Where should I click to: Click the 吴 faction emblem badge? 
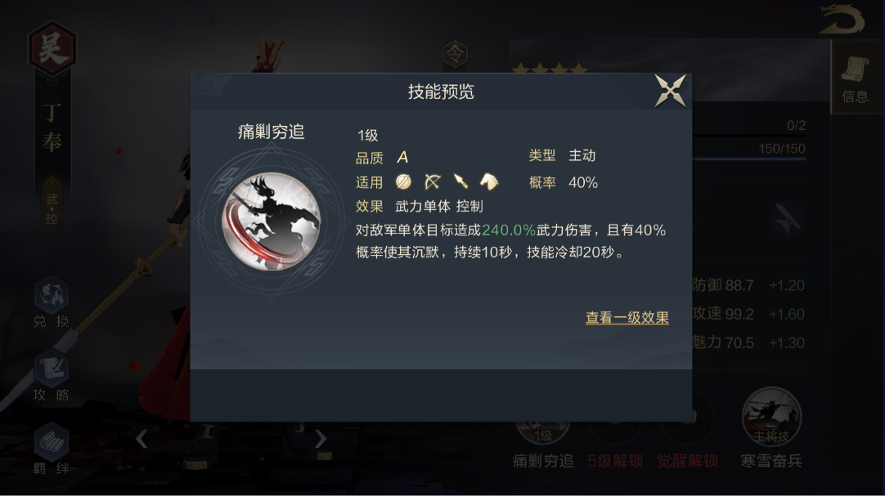point(52,49)
